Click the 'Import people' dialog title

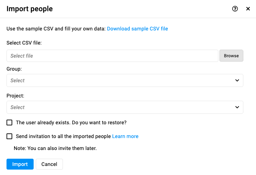[30, 9]
